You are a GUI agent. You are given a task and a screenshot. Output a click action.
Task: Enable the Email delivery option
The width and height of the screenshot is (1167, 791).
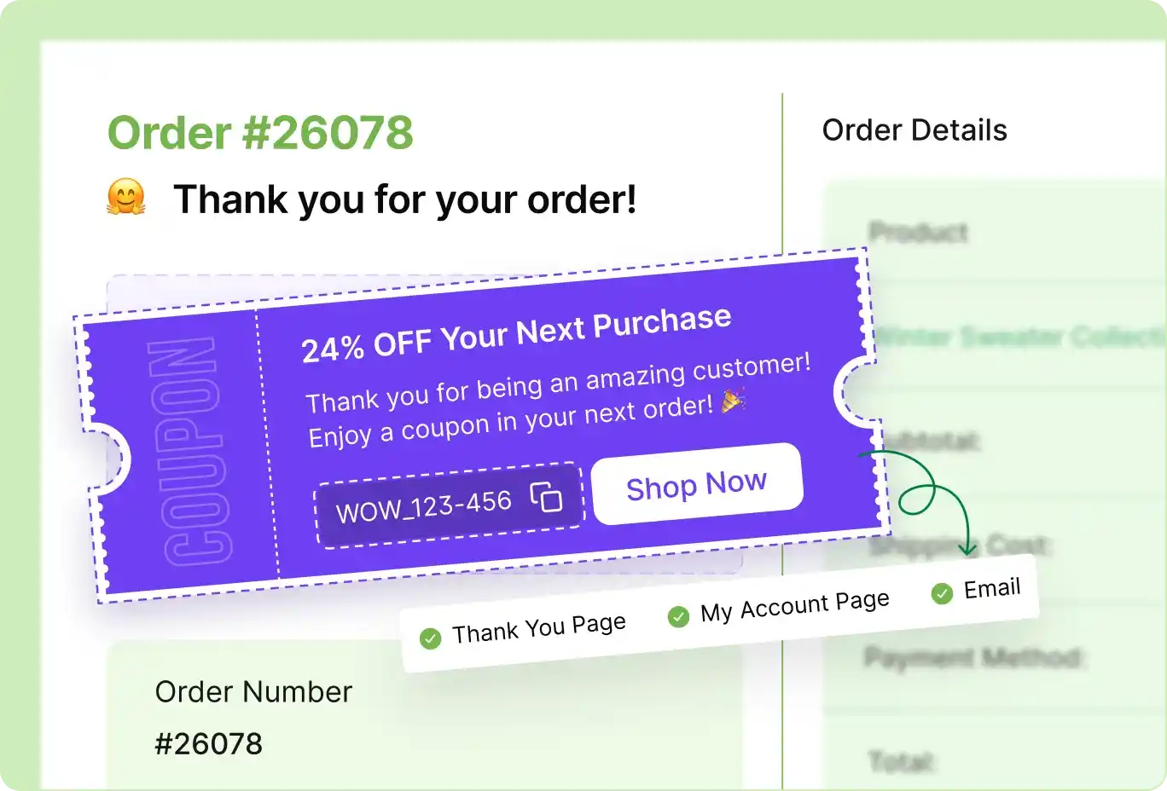click(x=992, y=586)
